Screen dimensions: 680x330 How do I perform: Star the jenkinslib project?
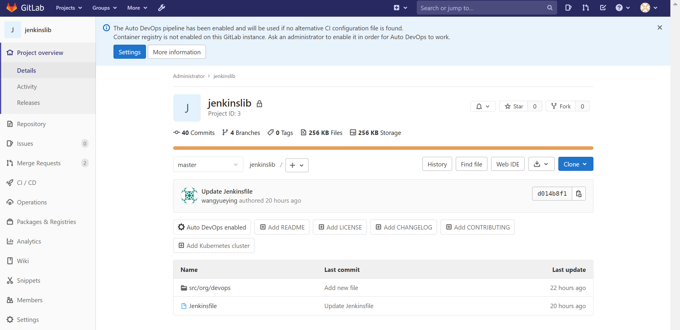514,106
